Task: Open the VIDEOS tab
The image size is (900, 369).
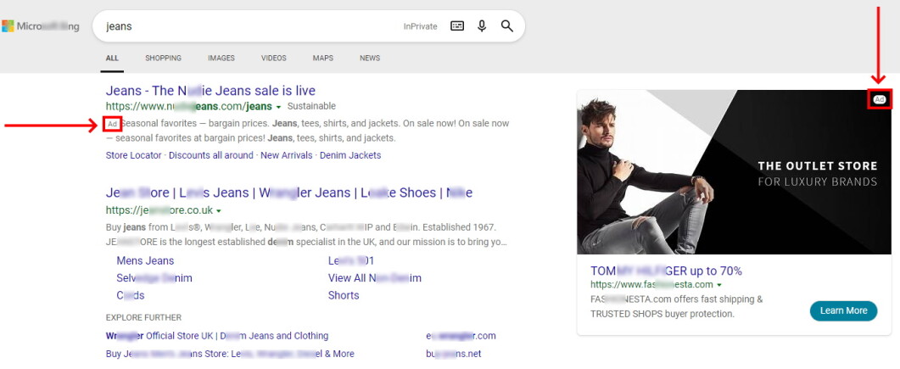Action: point(274,58)
